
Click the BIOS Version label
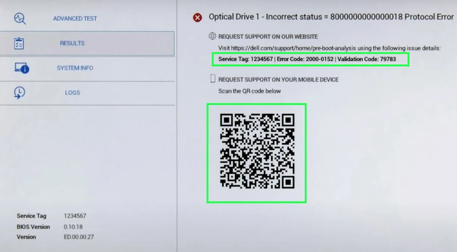pos(33,227)
